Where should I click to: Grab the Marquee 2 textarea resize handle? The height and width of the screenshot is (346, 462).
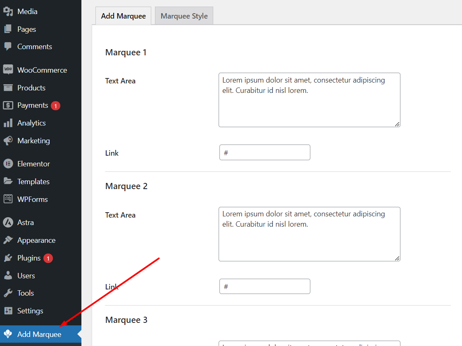[x=397, y=258]
